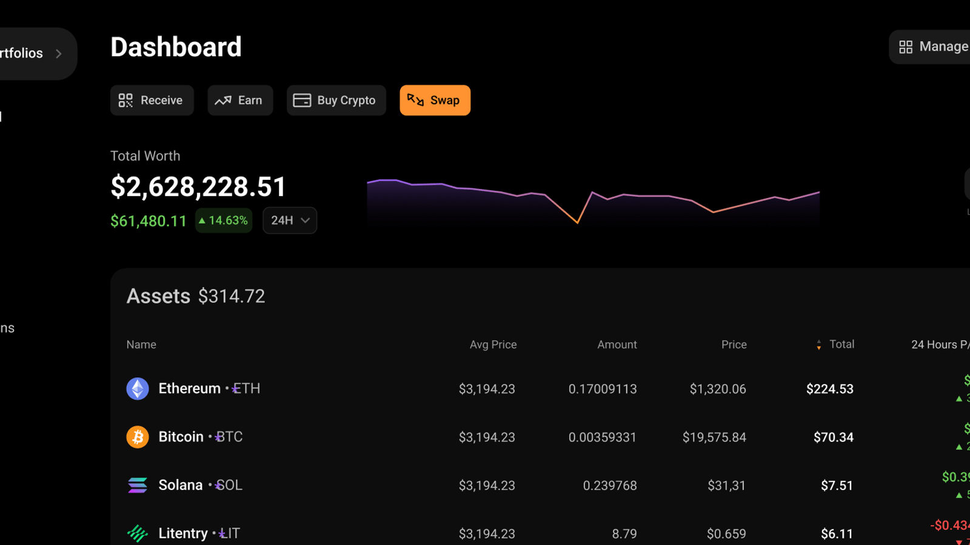Expand the Portfolios sidebar chevron
The width and height of the screenshot is (970, 545).
click(59, 54)
